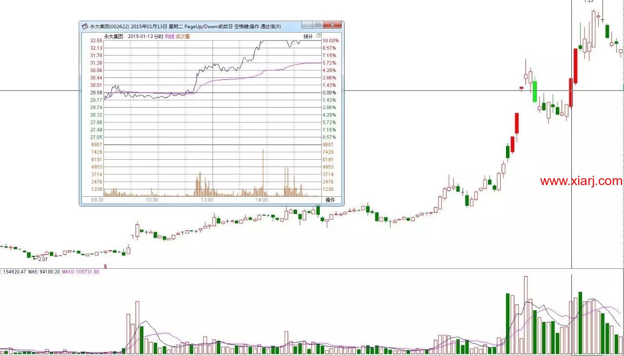This screenshot has height=356, width=624.
Task: Click the app icon in the 永大集团 title bar
Action: 85,26
